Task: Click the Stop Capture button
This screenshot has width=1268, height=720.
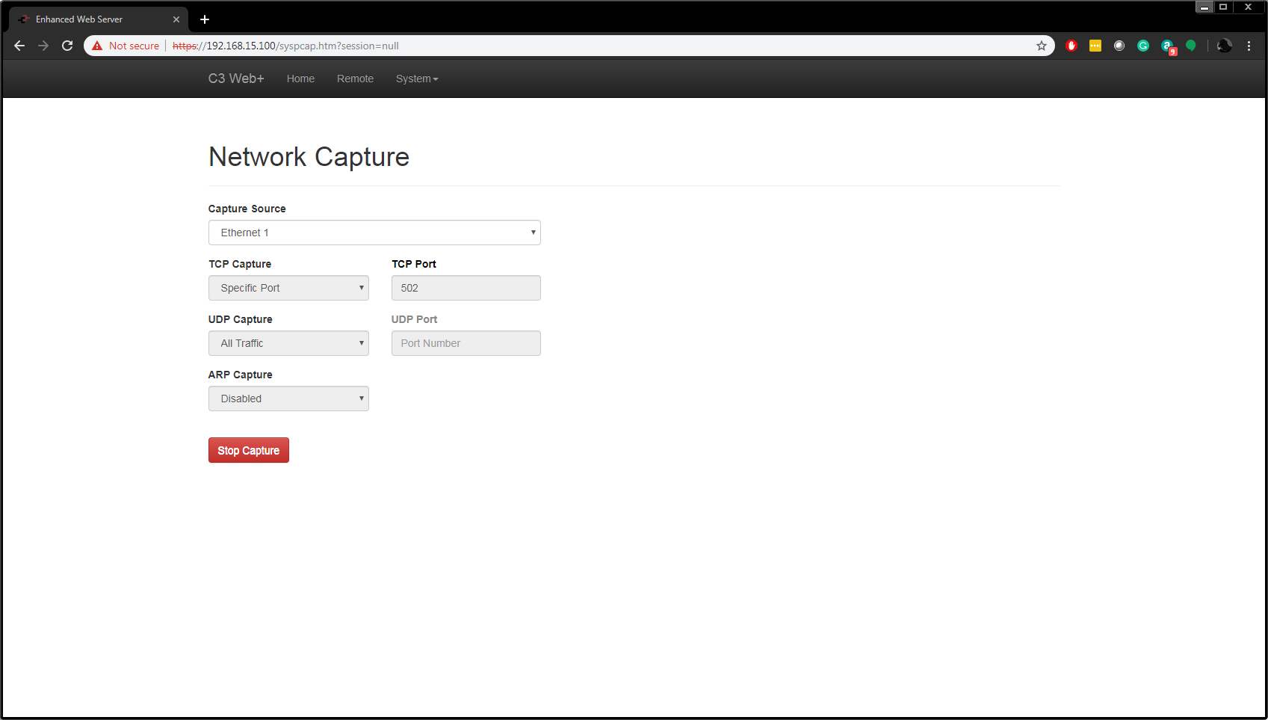Action: [x=249, y=450]
